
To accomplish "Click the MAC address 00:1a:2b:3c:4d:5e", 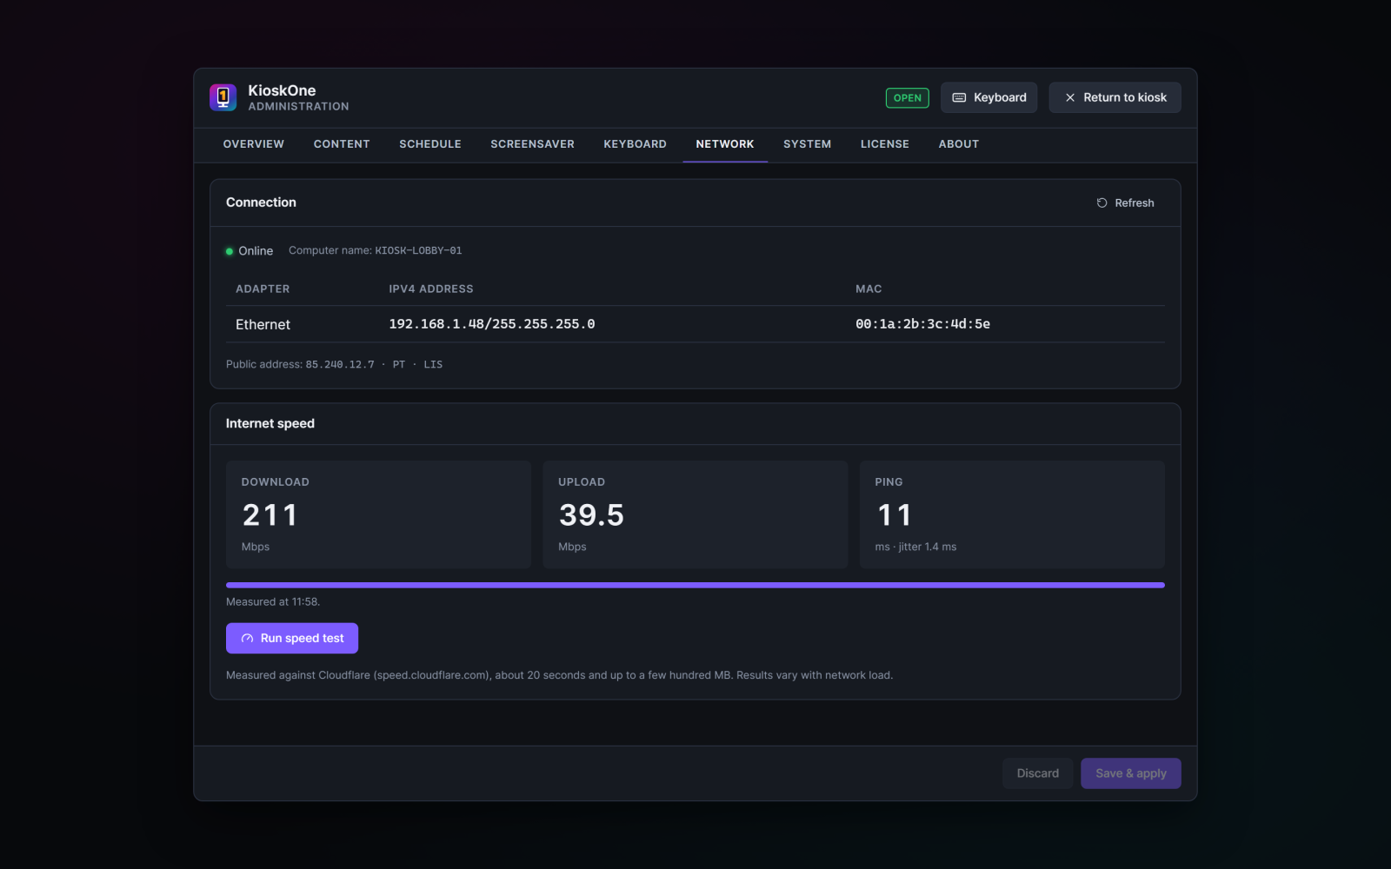I will (x=922, y=324).
